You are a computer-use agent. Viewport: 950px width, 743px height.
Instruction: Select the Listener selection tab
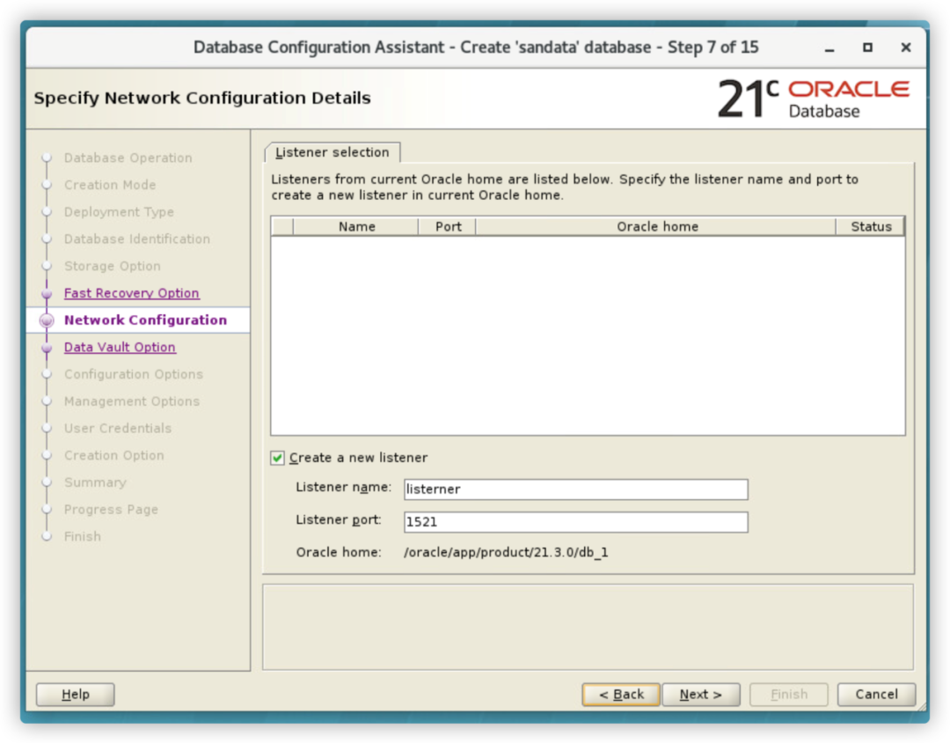coord(332,152)
